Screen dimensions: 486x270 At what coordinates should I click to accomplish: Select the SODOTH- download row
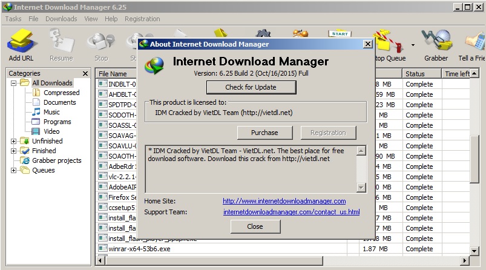pos(117,115)
